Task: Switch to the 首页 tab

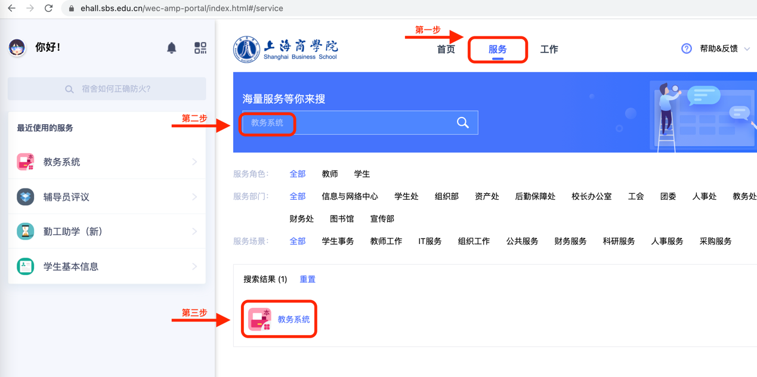Action: (x=446, y=50)
